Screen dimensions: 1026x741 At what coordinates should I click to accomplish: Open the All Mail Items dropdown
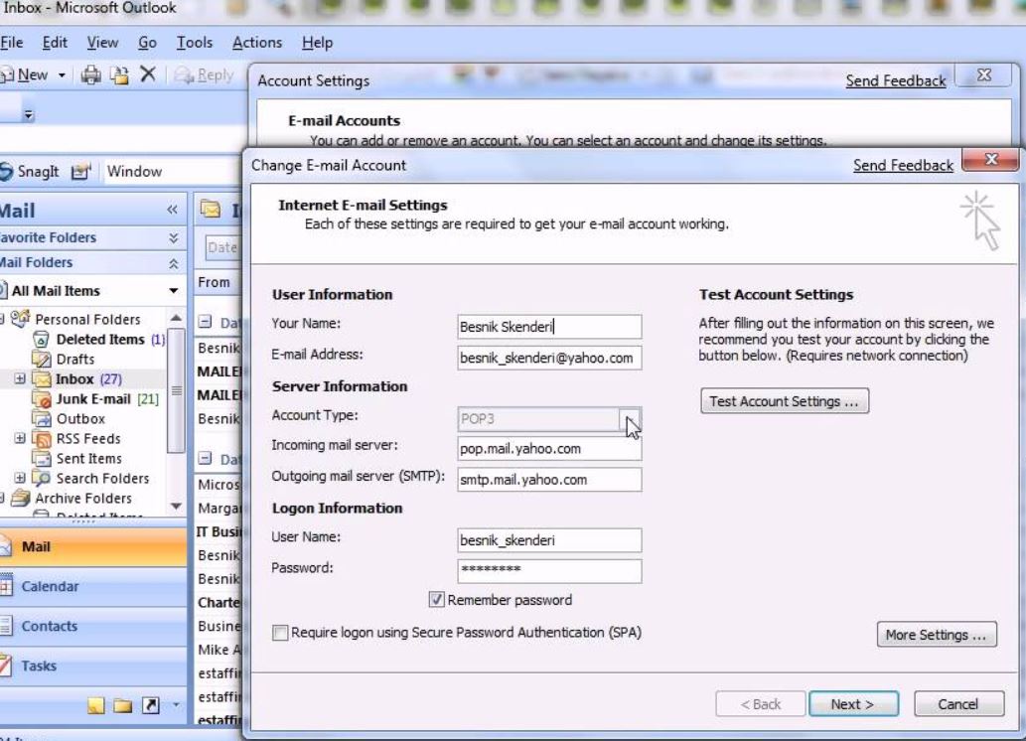coord(174,291)
